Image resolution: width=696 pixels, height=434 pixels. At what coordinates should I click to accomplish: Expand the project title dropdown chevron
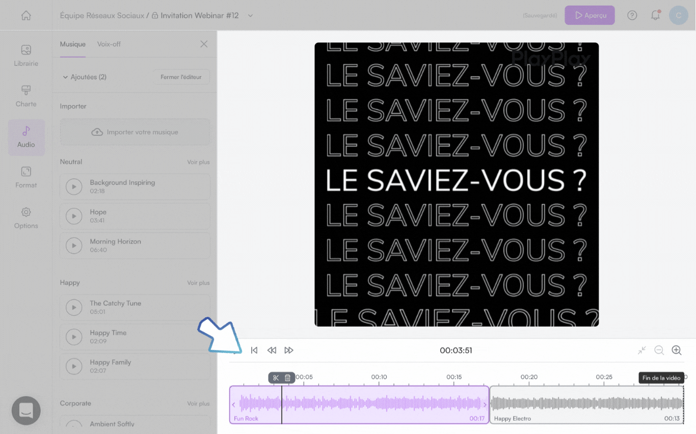coord(250,16)
